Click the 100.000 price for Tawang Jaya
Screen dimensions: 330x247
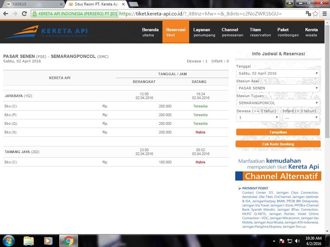165,162
